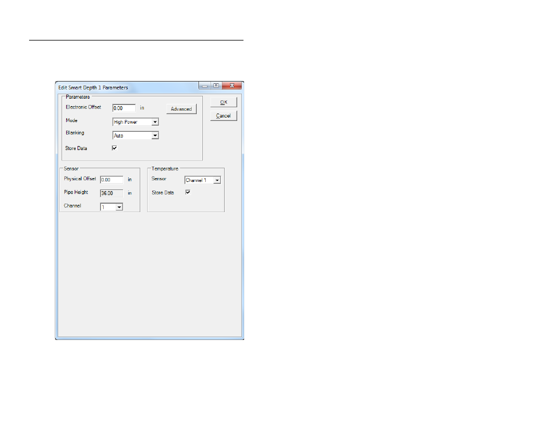Maximize the Edit Smart Depth window
Screen dimensions: 544x421
(216, 86)
